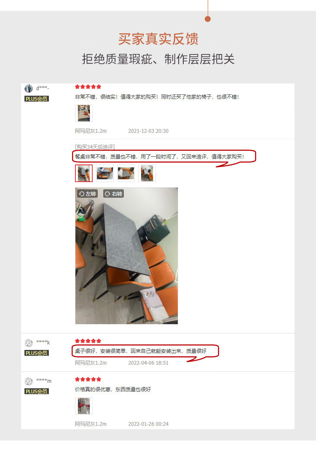This screenshot has width=316, height=465.
Task: Open photo thumbnail in ****m's review
Action: coord(84,406)
